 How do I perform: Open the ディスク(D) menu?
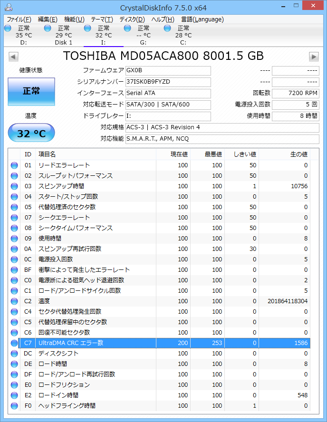132,19
